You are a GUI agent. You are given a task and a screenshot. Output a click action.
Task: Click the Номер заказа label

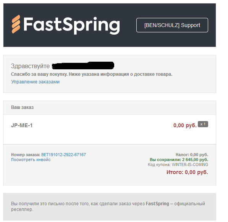26,155
